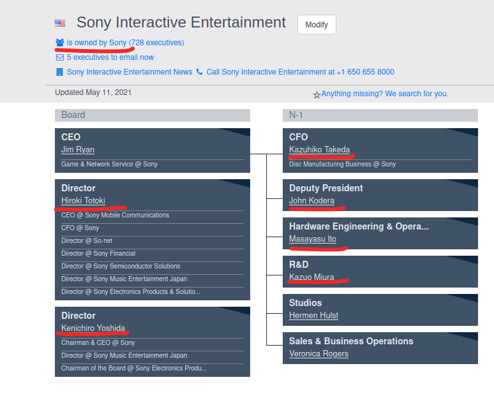Click the people group icon before 'is owned by Sony'
This screenshot has width=494, height=410.
pyautogui.click(x=60, y=43)
